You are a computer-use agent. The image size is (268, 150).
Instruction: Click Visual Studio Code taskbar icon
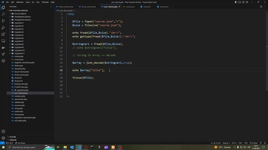[79, 147]
